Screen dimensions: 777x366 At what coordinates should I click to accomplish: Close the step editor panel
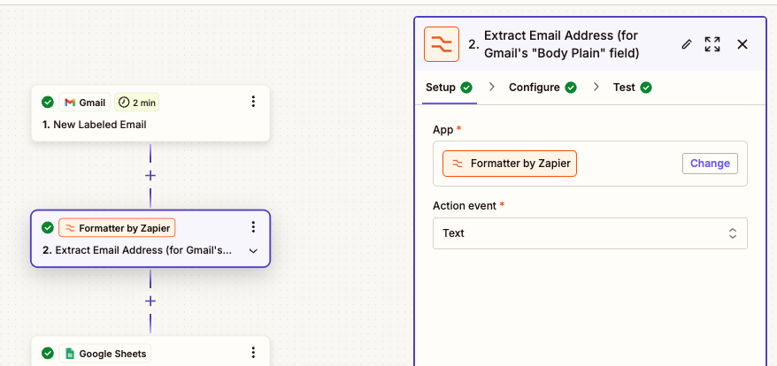point(742,44)
